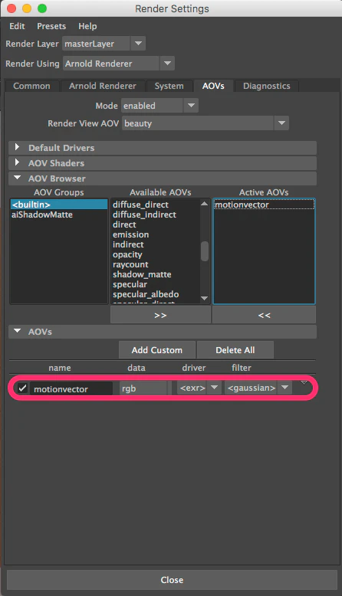
Task: Click the Close button
Action: point(172,580)
